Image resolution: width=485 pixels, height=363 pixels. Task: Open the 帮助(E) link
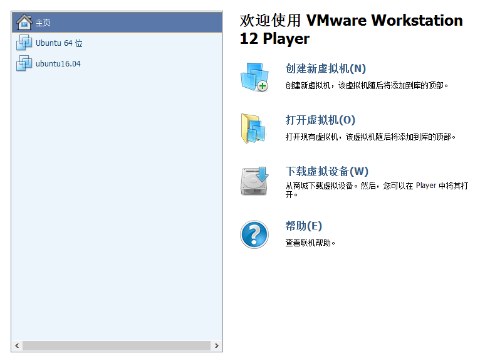(304, 226)
